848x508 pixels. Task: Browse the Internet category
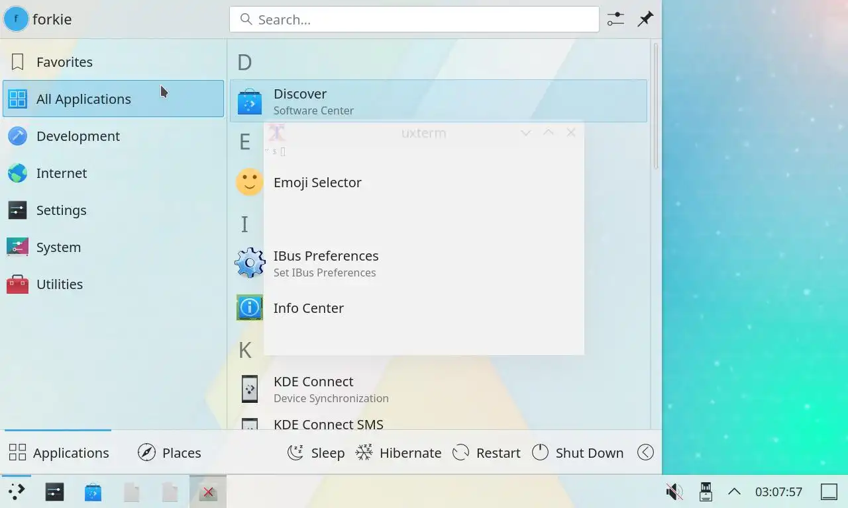(113, 173)
